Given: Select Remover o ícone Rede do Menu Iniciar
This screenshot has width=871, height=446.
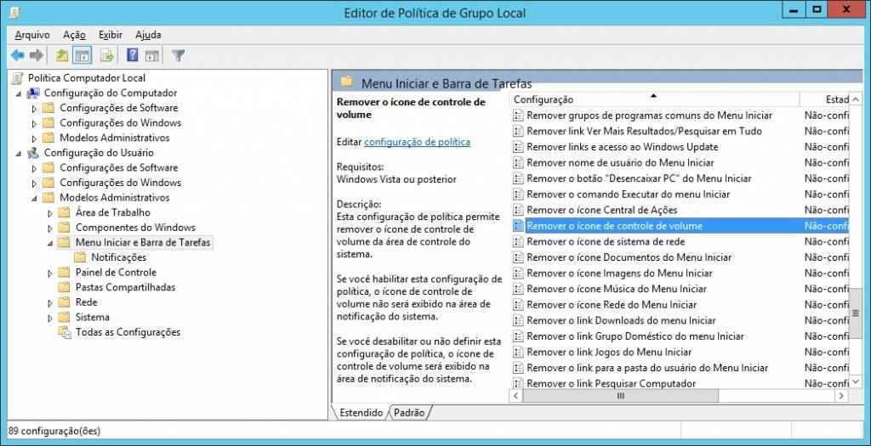Looking at the screenshot, I should [x=612, y=304].
